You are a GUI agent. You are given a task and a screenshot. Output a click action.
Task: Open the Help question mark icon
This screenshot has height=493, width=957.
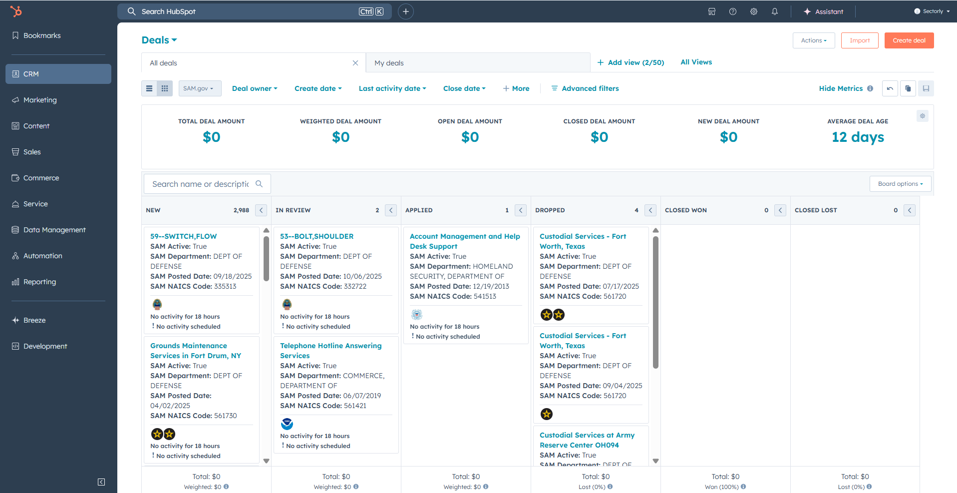733,11
